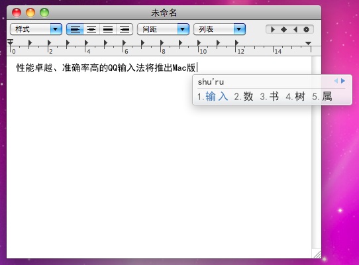359x265 pixels.
Task: Click the center tab stop diamond icon
Action: pos(283,30)
